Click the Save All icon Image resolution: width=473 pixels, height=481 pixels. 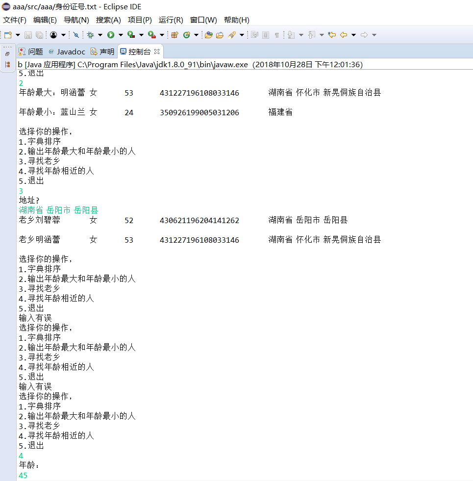point(39,35)
